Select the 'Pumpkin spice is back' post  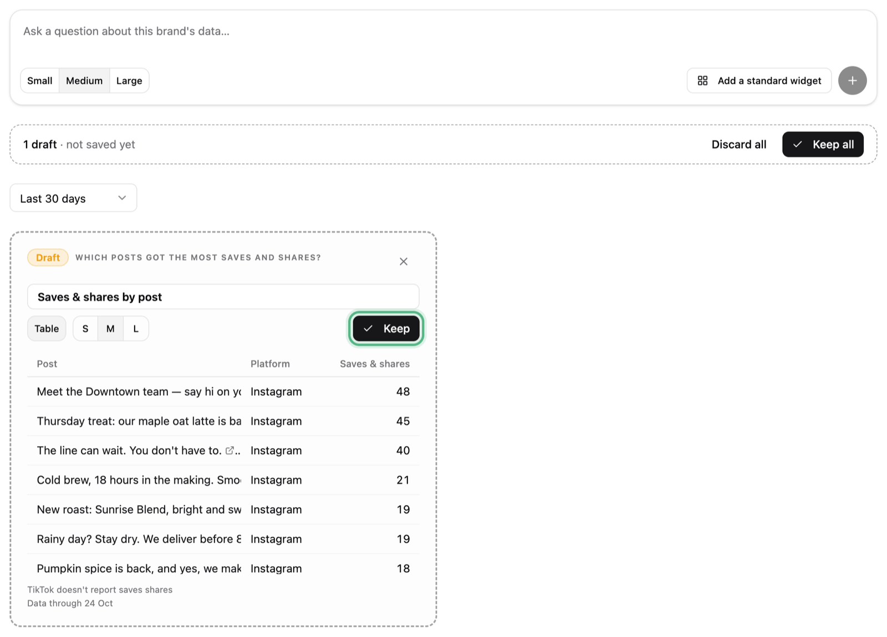139,568
